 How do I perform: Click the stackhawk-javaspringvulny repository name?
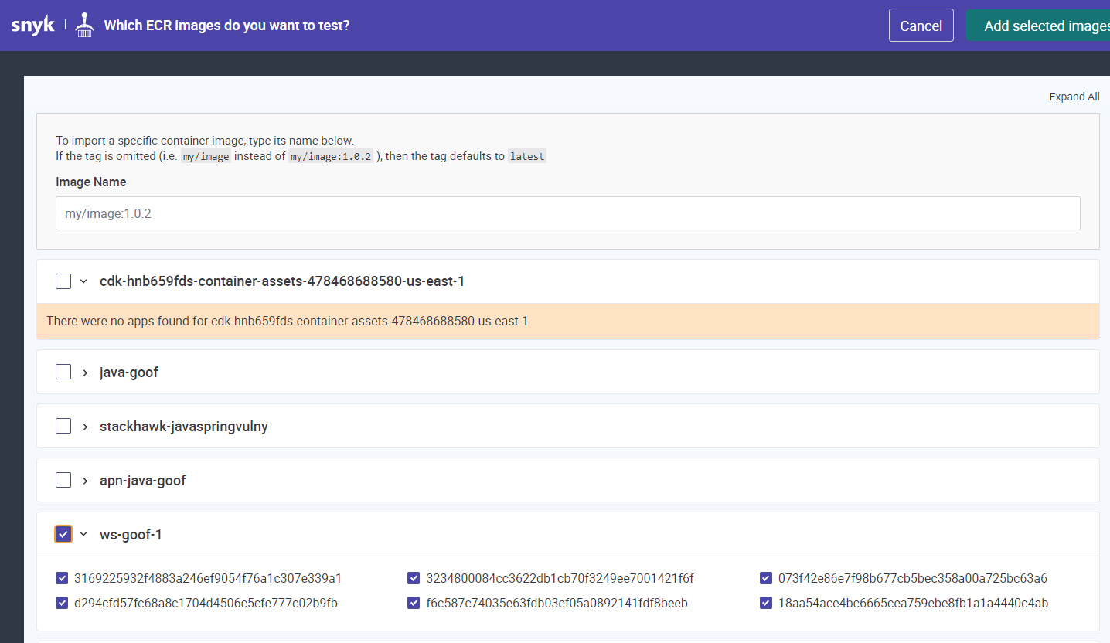point(184,426)
